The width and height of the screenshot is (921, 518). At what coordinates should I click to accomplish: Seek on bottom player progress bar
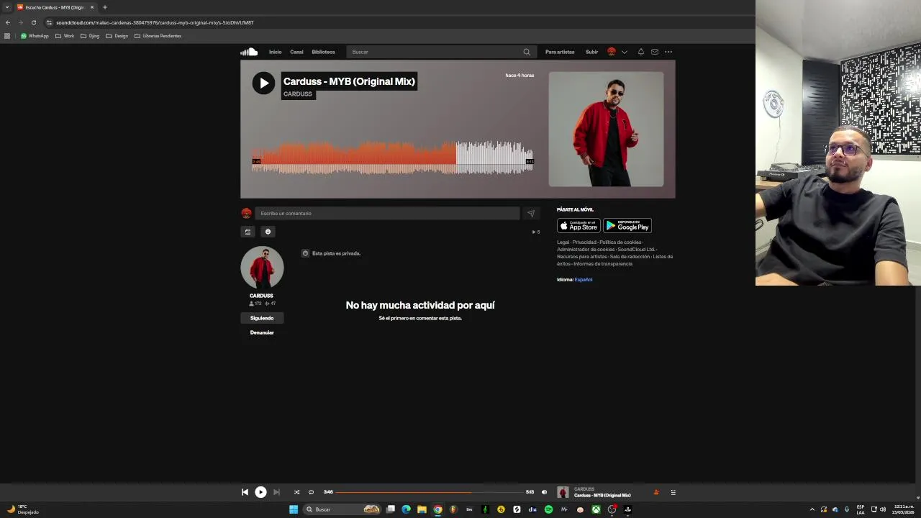click(430, 492)
